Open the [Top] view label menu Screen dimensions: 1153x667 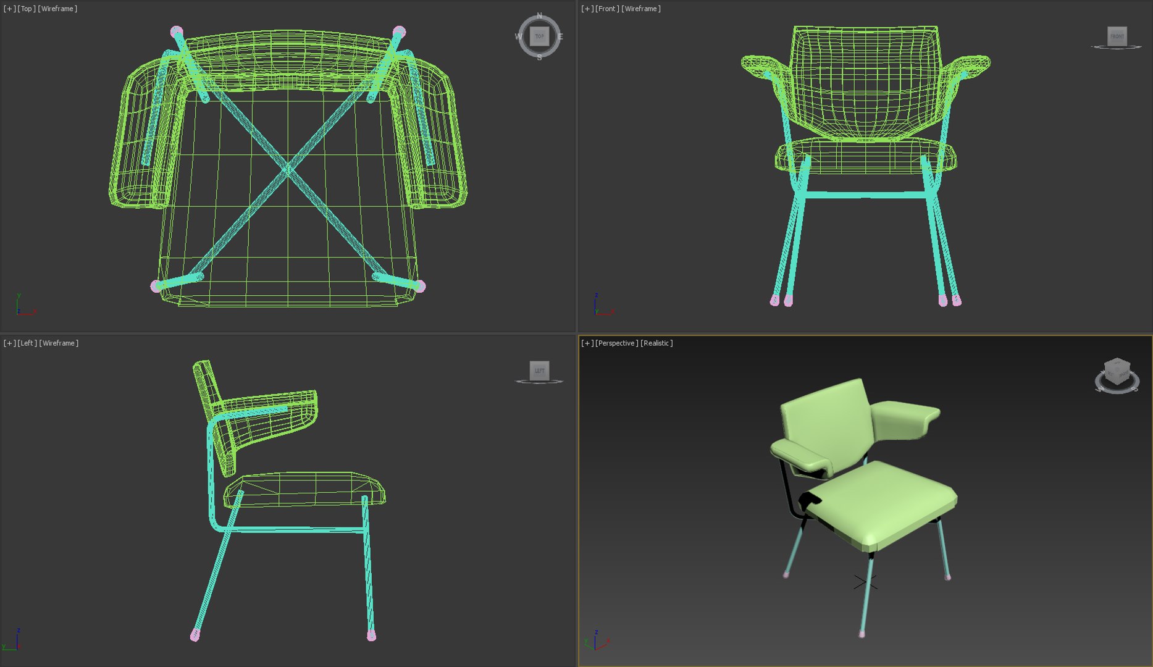pos(27,9)
